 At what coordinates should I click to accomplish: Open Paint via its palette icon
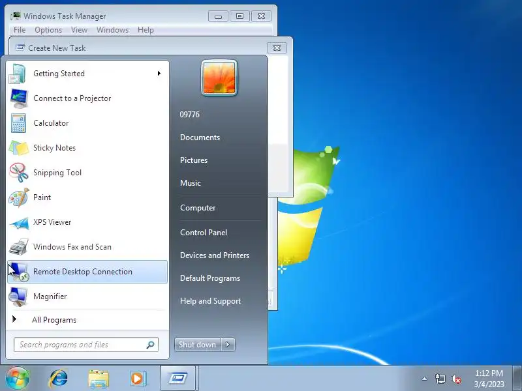click(19, 197)
